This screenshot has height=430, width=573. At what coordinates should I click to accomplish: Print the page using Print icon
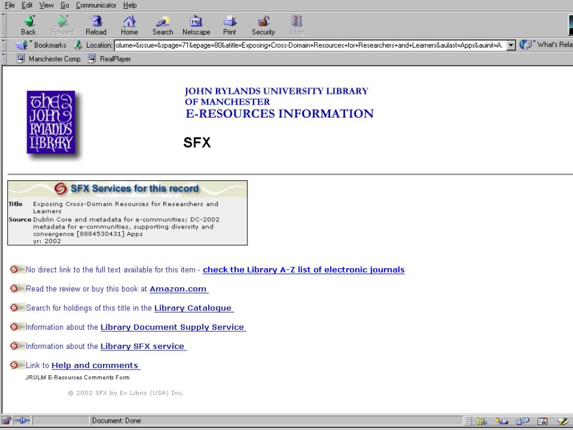pos(229,25)
